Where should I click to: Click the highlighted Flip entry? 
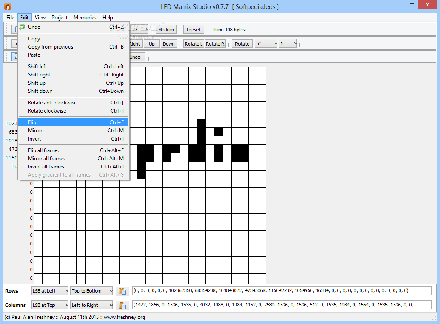click(x=73, y=122)
